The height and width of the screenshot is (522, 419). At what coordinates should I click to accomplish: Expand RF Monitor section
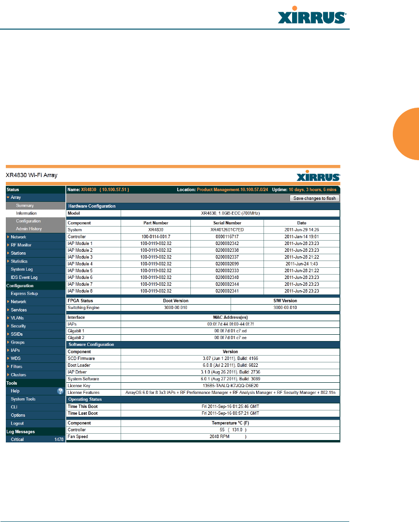[21, 245]
